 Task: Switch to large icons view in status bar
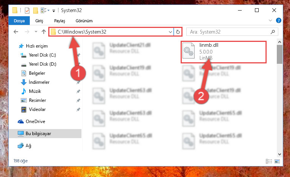pyautogui.click(x=277, y=161)
